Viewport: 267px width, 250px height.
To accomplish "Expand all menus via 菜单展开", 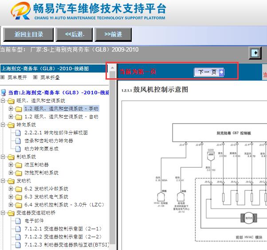I will click(17, 77).
